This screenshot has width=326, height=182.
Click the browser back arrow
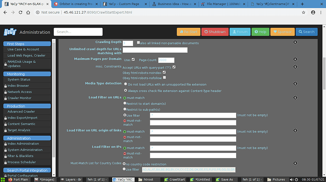coord(5,12)
